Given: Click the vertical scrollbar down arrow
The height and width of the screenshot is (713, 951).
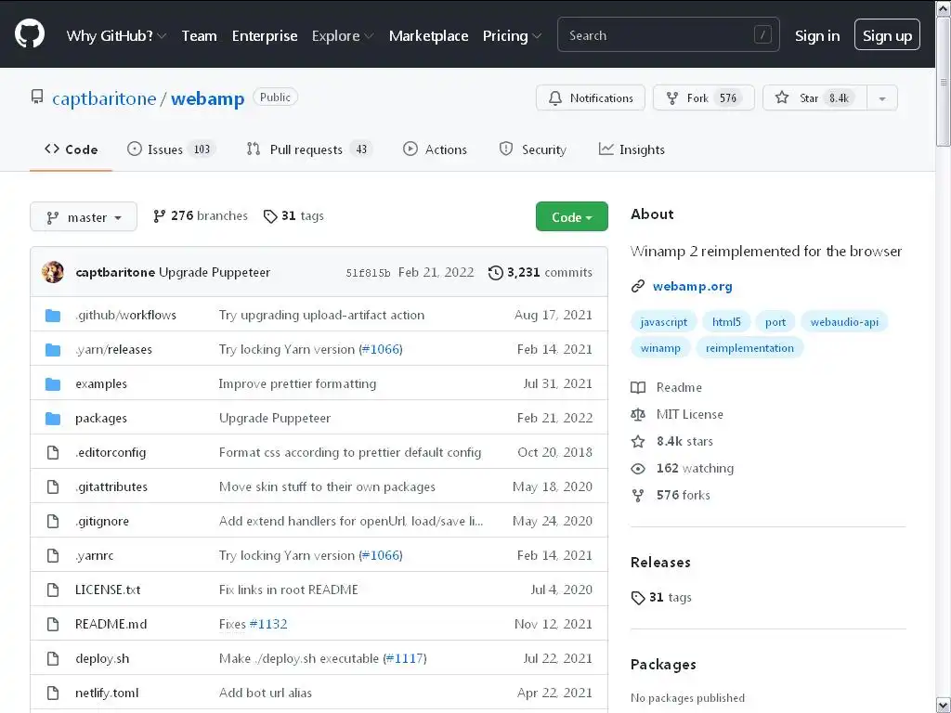Looking at the screenshot, I should click(944, 706).
